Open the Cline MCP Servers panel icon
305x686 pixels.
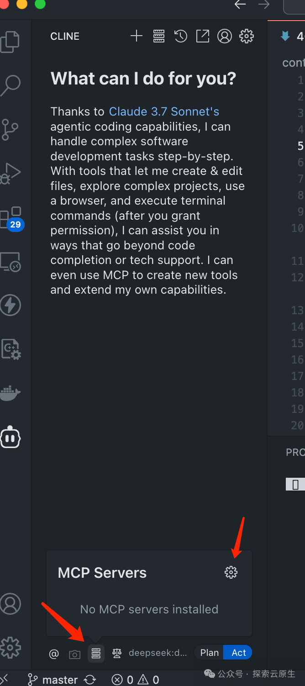click(x=159, y=36)
